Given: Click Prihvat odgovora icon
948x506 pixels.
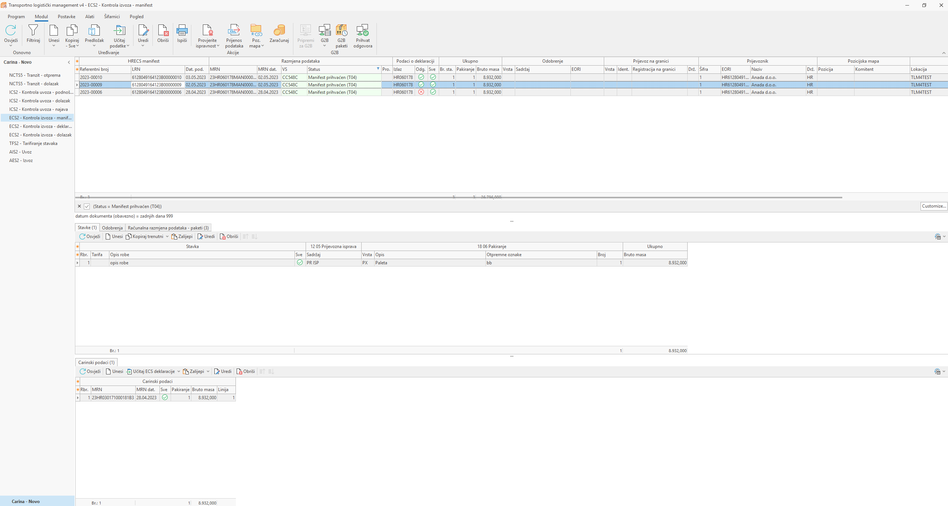Looking at the screenshot, I should click(x=363, y=30).
